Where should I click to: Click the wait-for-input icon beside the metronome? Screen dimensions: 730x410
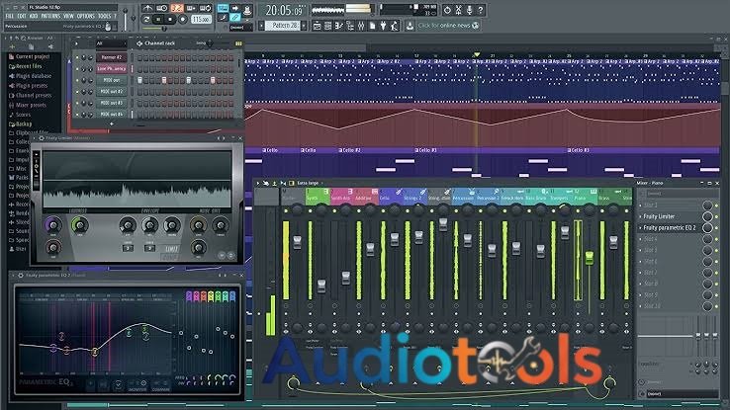[x=162, y=8]
